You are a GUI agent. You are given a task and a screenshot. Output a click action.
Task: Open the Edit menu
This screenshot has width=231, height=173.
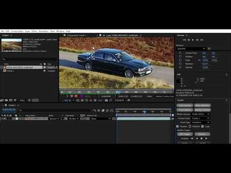pyautogui.click(x=7, y=31)
